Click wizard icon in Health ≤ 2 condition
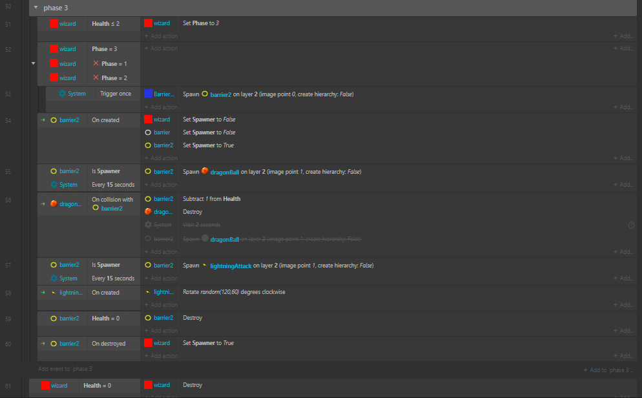This screenshot has width=642, height=398. point(54,24)
